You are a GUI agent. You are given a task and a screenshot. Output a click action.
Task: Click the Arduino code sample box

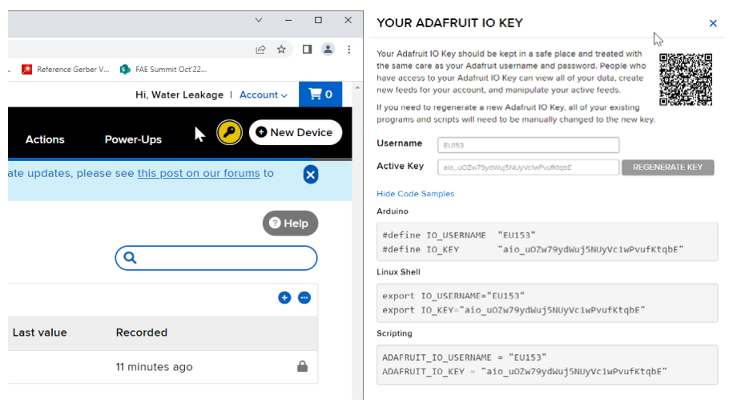tap(547, 242)
